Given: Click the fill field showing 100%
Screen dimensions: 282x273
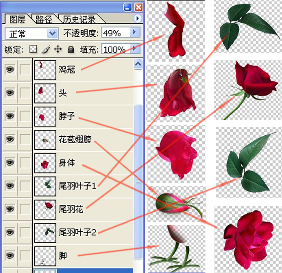Looking at the screenshot, I should pyautogui.click(x=116, y=49).
